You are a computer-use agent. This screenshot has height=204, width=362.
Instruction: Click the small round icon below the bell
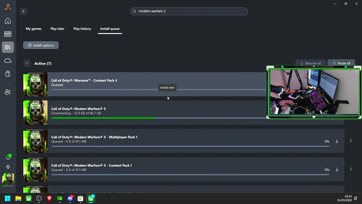pyautogui.click(x=8, y=167)
